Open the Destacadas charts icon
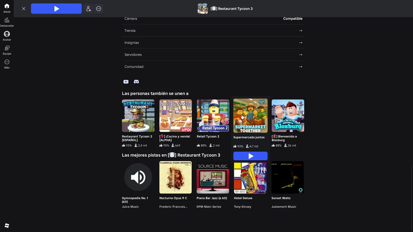 pyautogui.click(x=7, y=20)
